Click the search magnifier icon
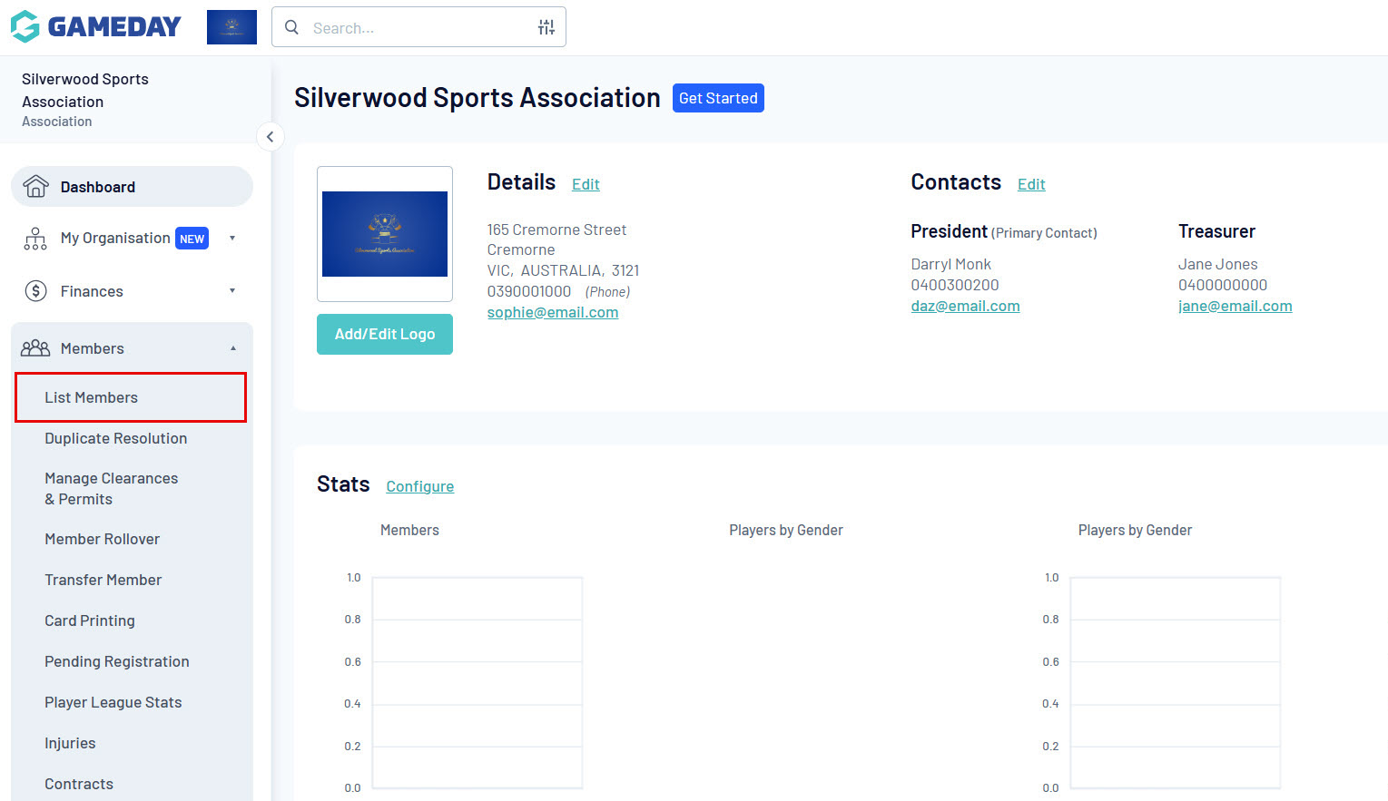 coord(292,27)
